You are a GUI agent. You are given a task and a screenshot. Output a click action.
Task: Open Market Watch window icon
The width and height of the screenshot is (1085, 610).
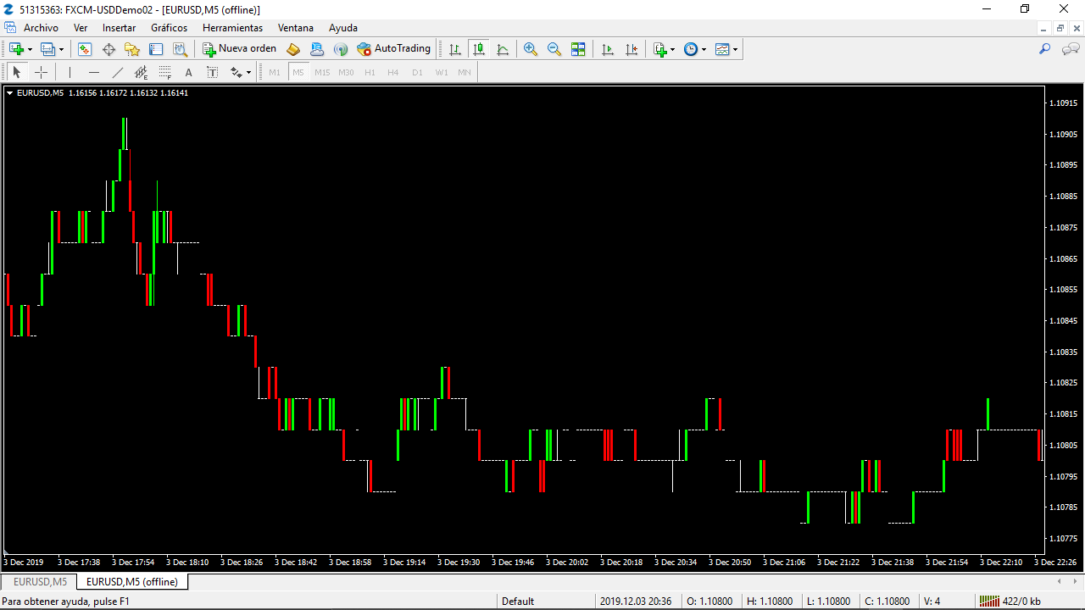tap(85, 49)
